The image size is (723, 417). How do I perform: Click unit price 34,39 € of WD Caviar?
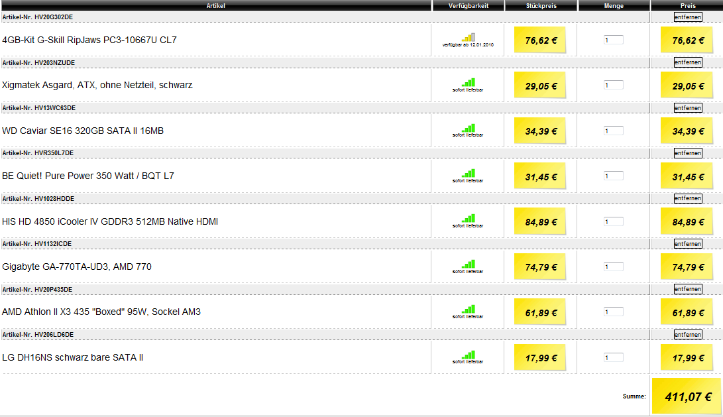540,131
